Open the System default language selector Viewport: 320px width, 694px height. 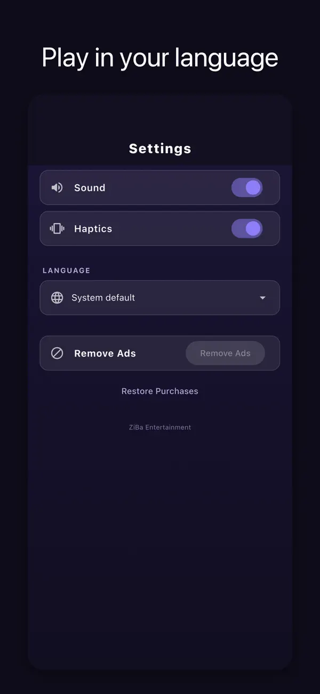coord(160,298)
